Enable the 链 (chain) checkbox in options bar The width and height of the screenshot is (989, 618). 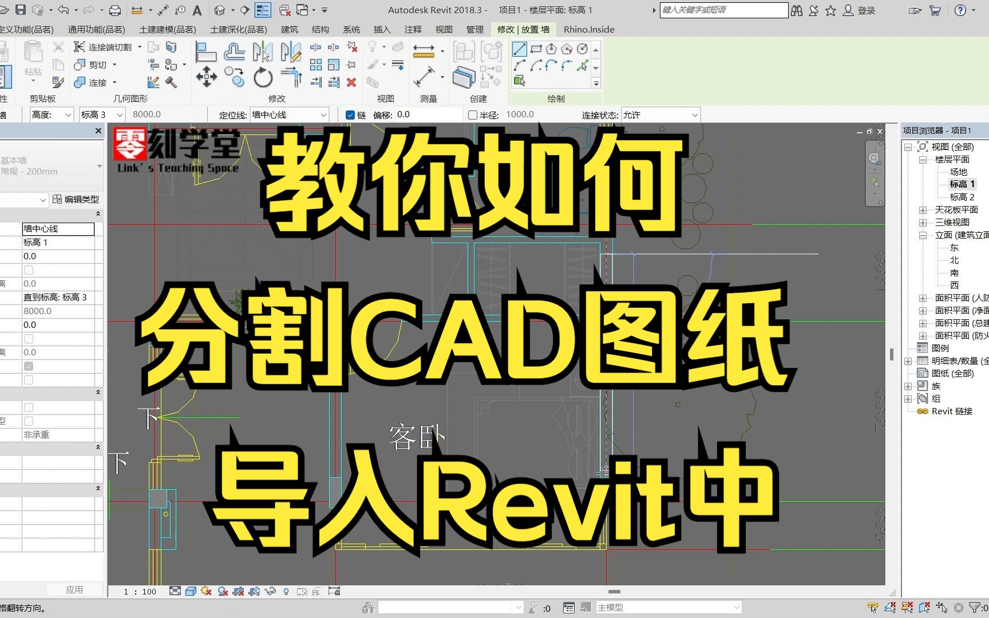pyautogui.click(x=350, y=114)
